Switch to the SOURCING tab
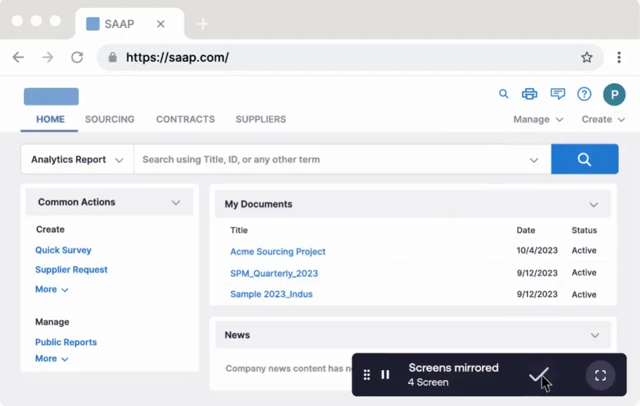This screenshot has height=406, width=640. 109,119
